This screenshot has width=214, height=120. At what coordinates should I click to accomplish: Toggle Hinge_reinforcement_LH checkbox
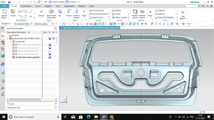coord(13,51)
